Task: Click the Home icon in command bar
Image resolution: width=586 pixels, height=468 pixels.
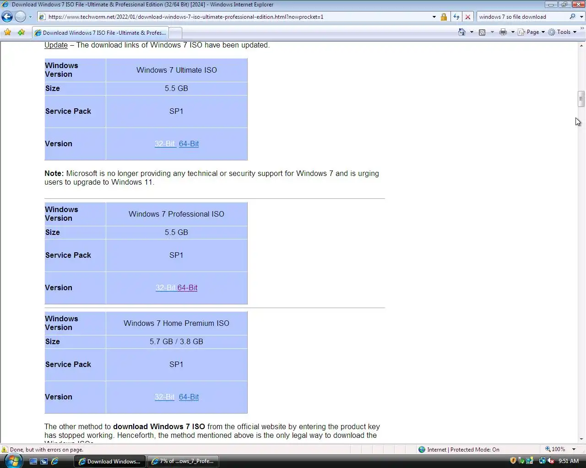Action: point(462,32)
